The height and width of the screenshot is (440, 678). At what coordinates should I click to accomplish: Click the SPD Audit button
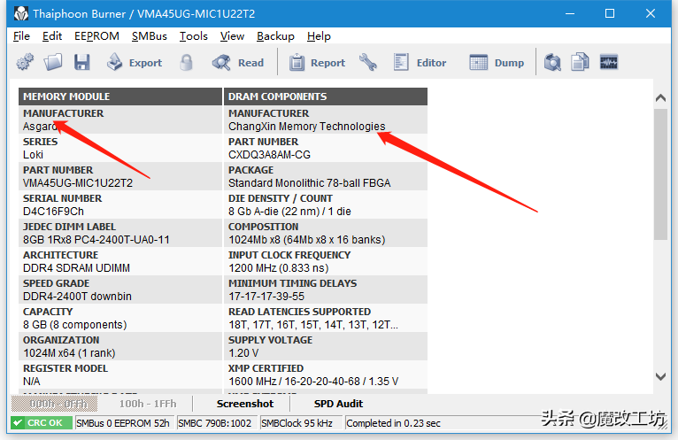click(338, 404)
